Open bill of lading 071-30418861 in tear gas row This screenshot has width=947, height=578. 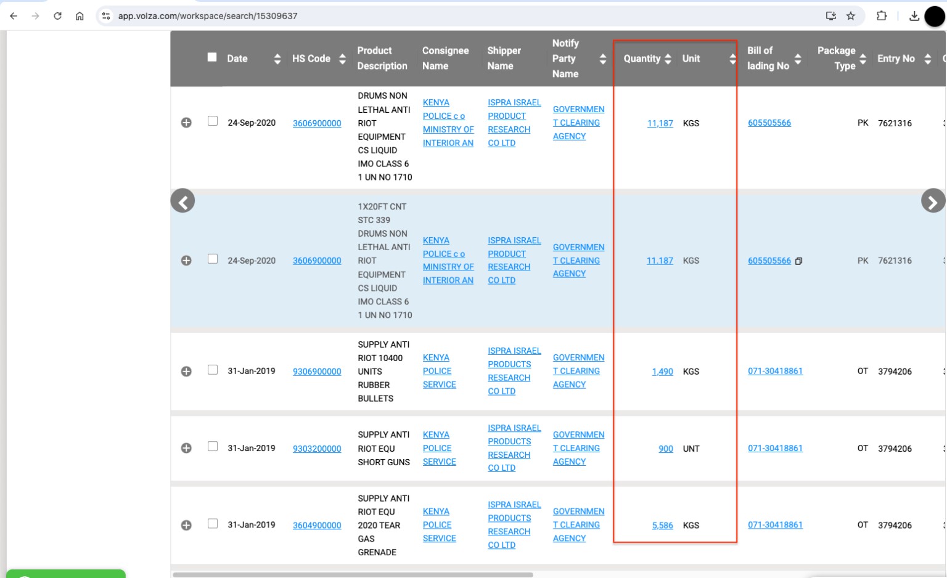[775, 525]
